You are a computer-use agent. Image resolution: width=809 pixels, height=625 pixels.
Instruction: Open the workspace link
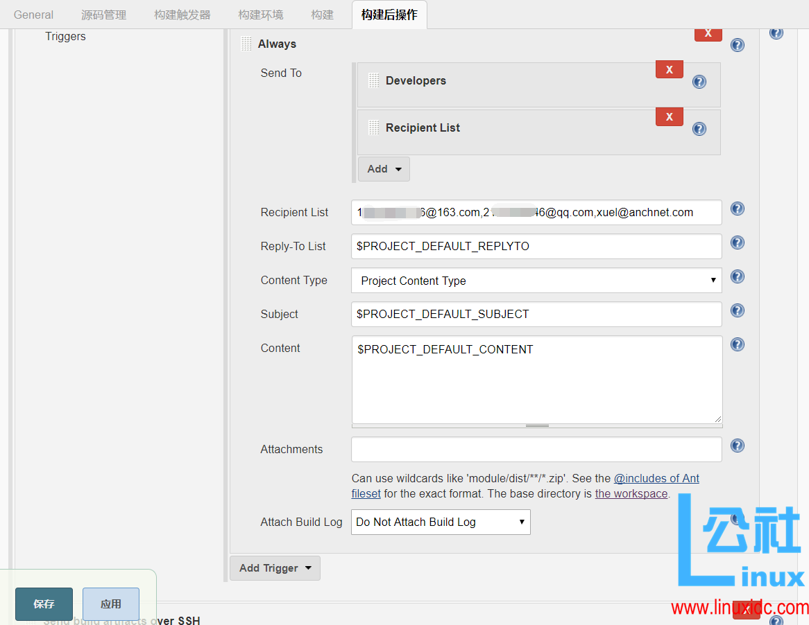coord(631,494)
